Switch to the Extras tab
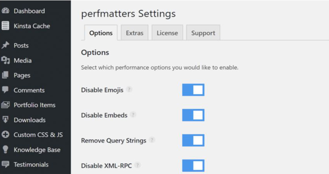The image size is (329, 174). [x=134, y=33]
